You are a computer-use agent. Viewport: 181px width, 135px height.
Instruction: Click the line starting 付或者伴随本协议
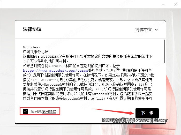(x=88, y=98)
